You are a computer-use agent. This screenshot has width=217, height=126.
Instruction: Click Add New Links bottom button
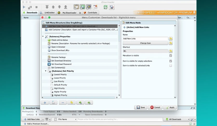point(32,119)
